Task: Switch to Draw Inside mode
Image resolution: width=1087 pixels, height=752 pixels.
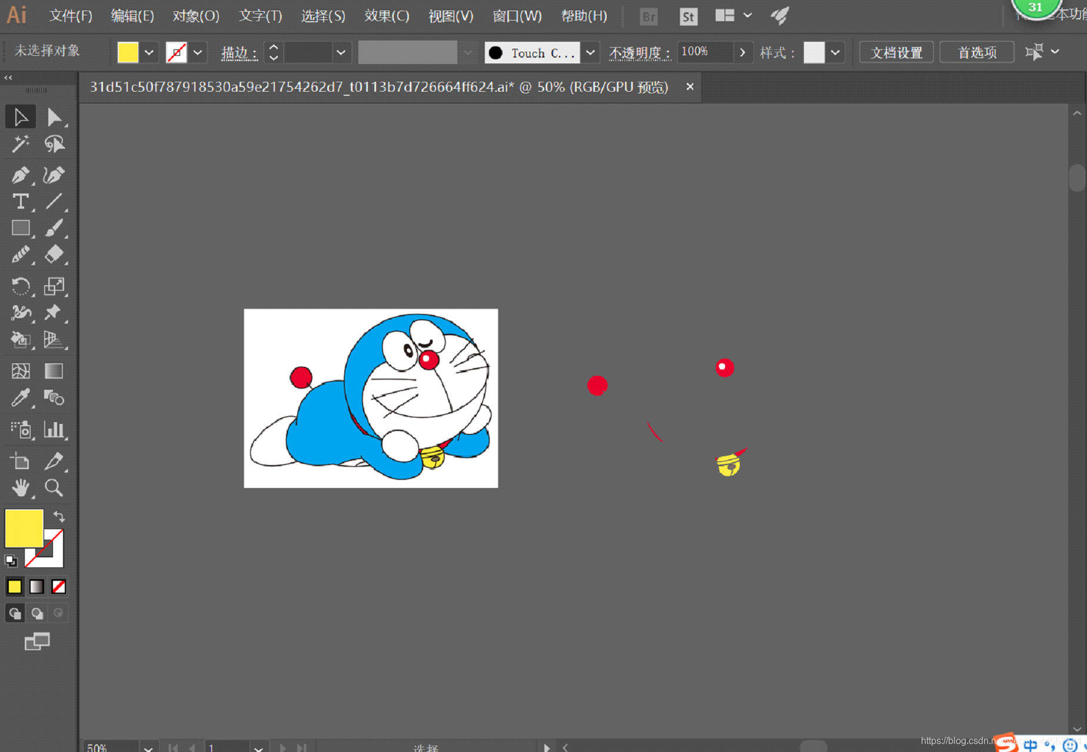Action: [x=58, y=613]
